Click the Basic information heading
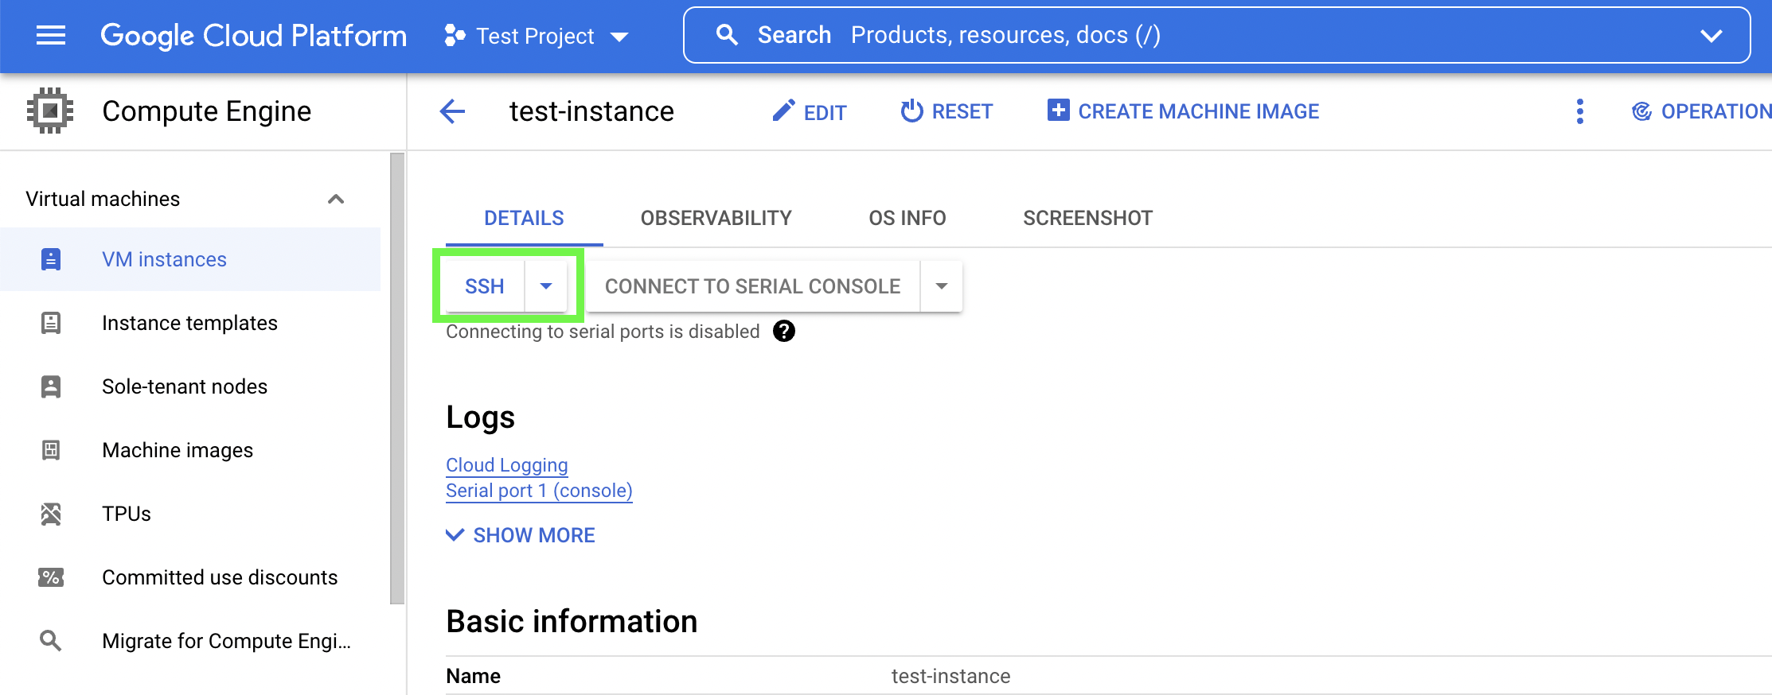This screenshot has height=695, width=1772. pos(572,621)
